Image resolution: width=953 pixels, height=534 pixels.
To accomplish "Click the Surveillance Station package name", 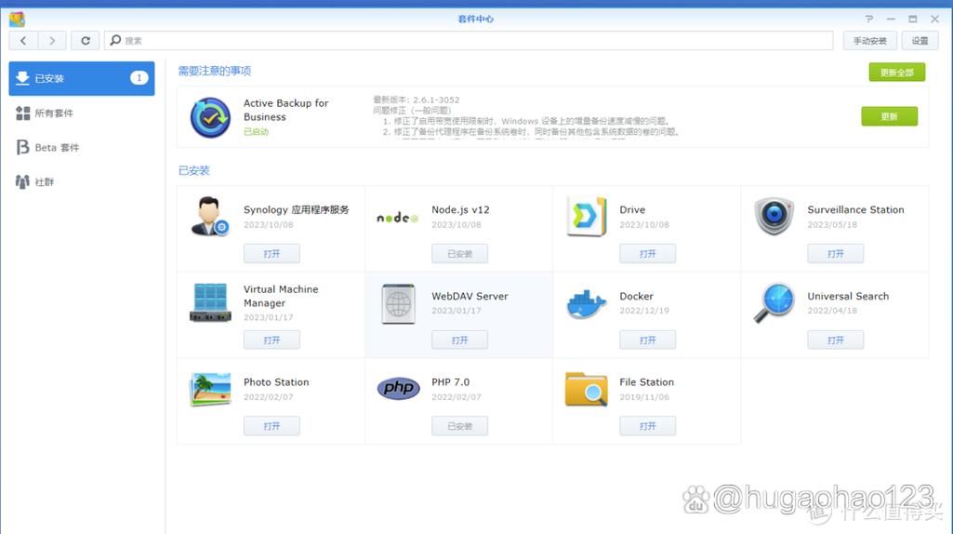I will pyautogui.click(x=855, y=209).
